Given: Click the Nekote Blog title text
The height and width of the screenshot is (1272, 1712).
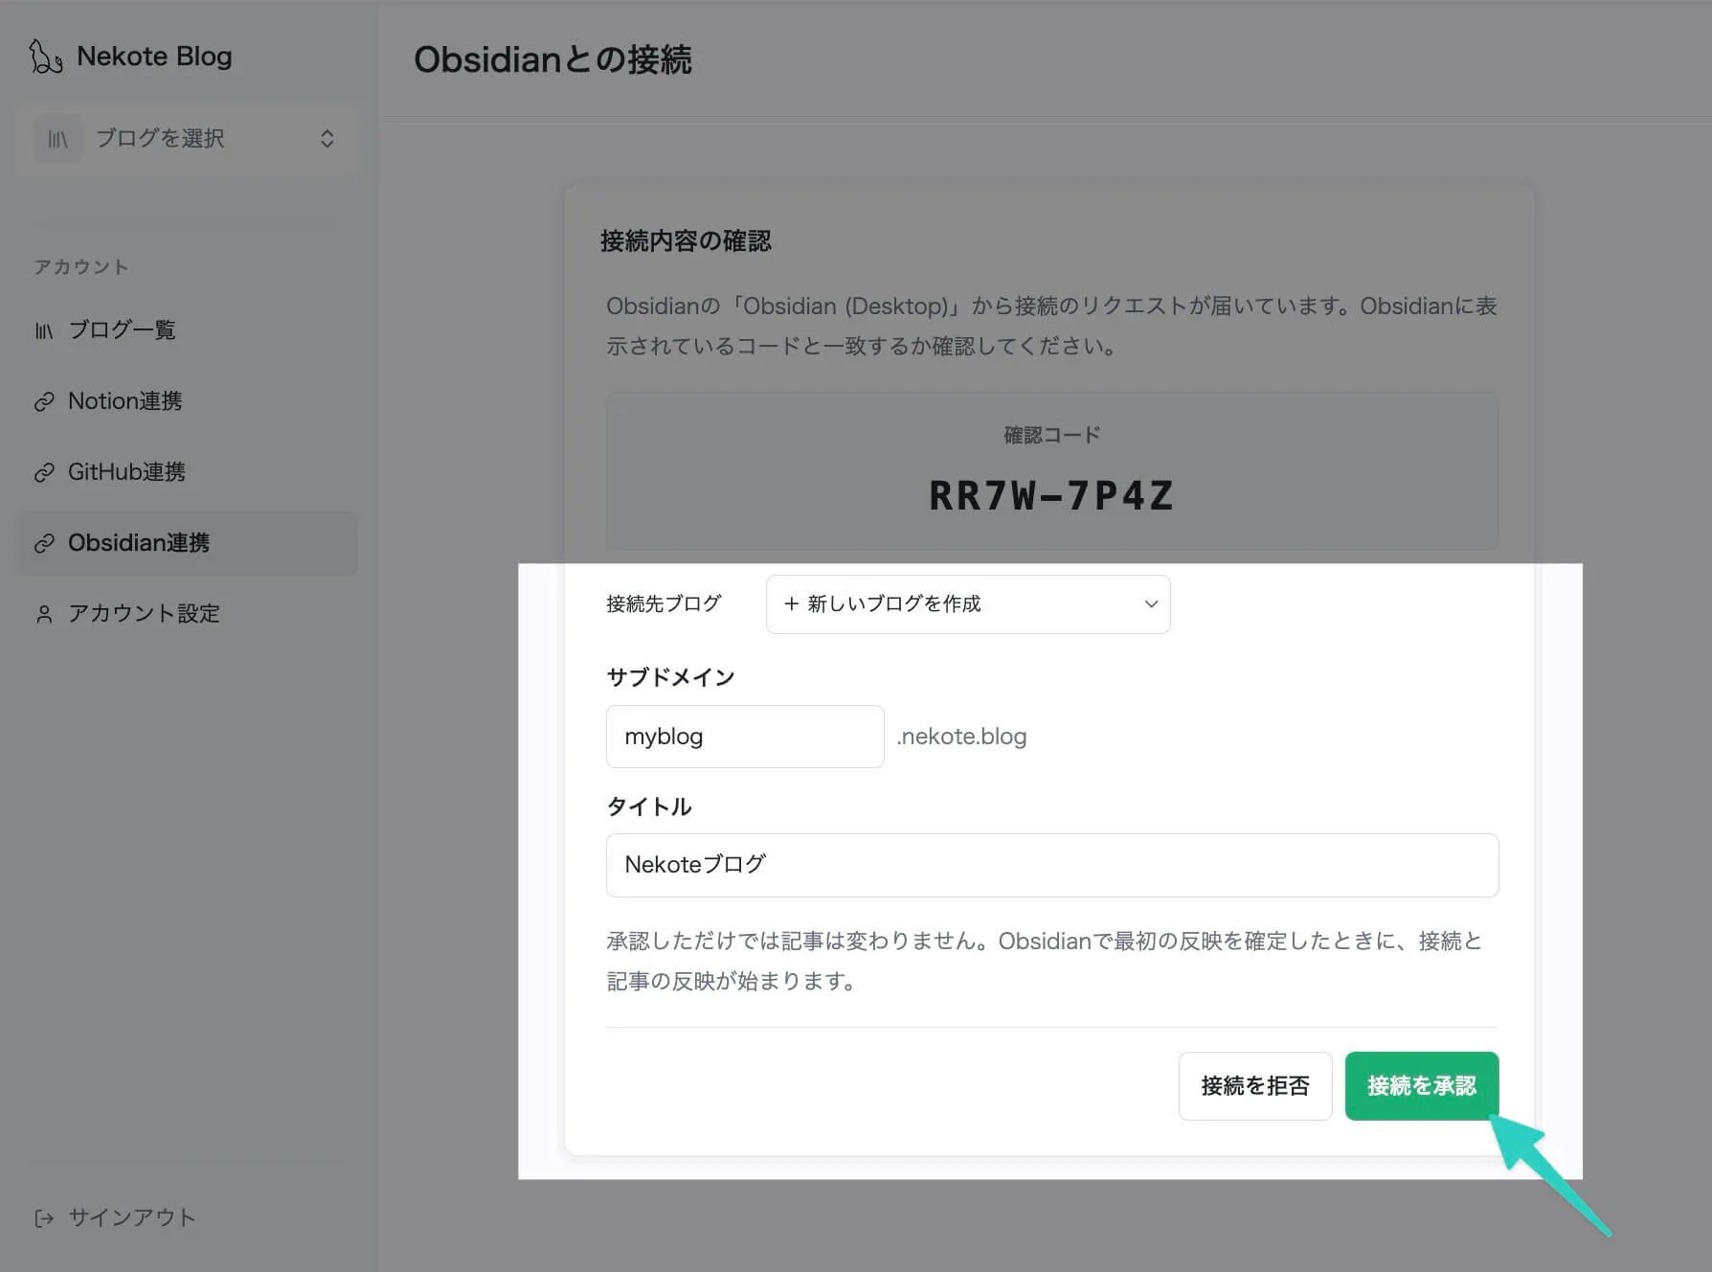Looking at the screenshot, I should pyautogui.click(x=154, y=57).
